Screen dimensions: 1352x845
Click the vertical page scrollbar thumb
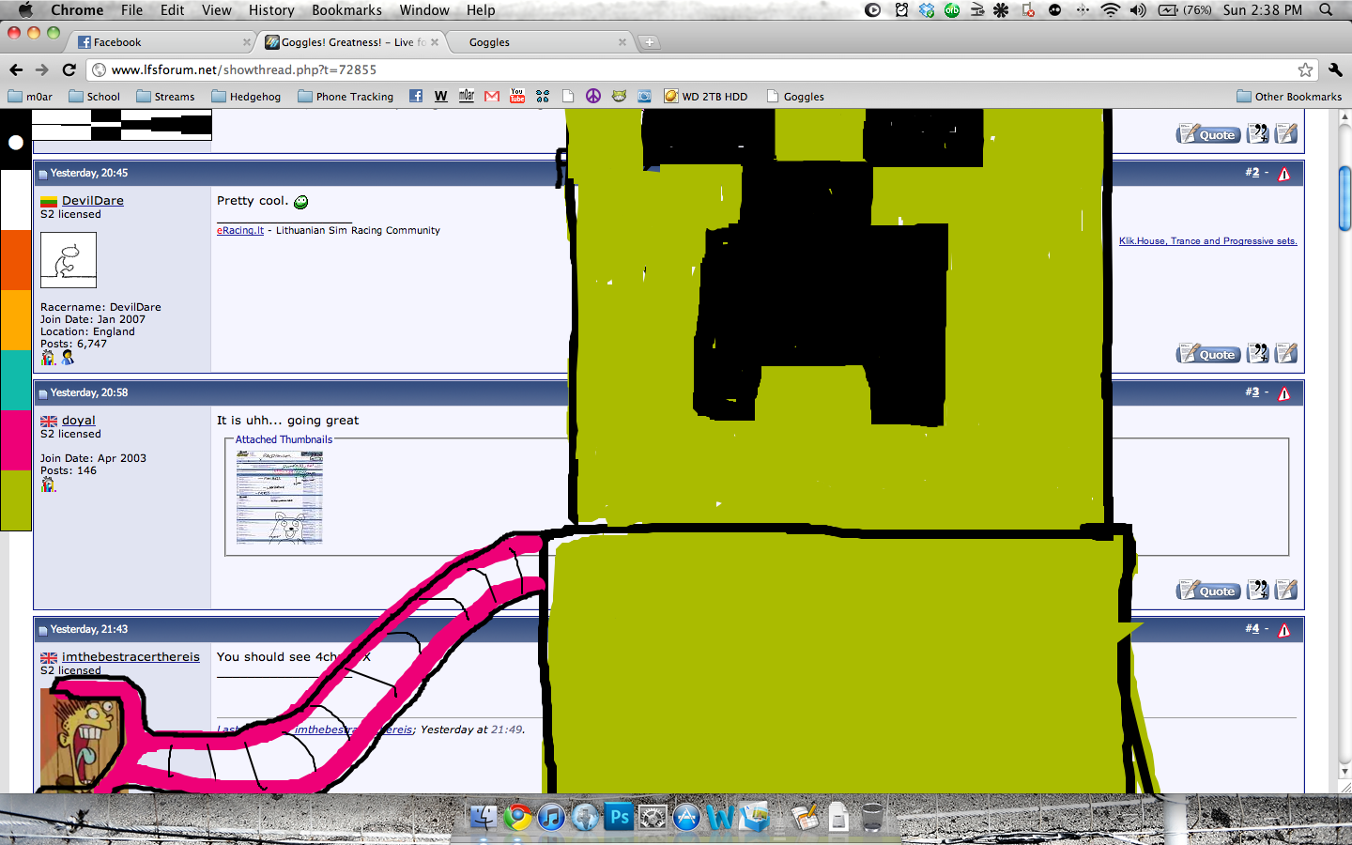point(1344,198)
